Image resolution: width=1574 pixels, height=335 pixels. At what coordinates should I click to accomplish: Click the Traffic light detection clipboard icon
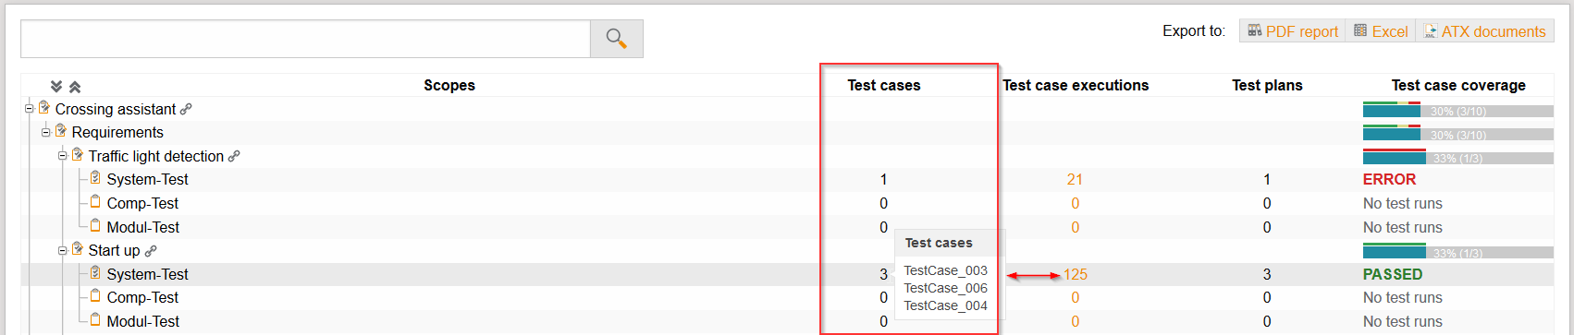[x=77, y=155]
